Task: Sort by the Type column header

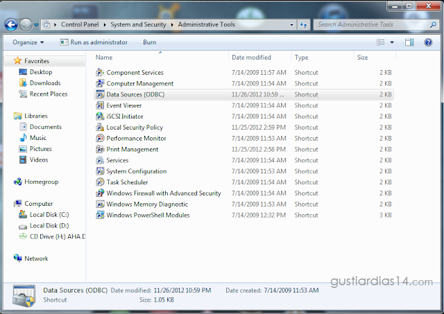Action: pyautogui.click(x=323, y=58)
